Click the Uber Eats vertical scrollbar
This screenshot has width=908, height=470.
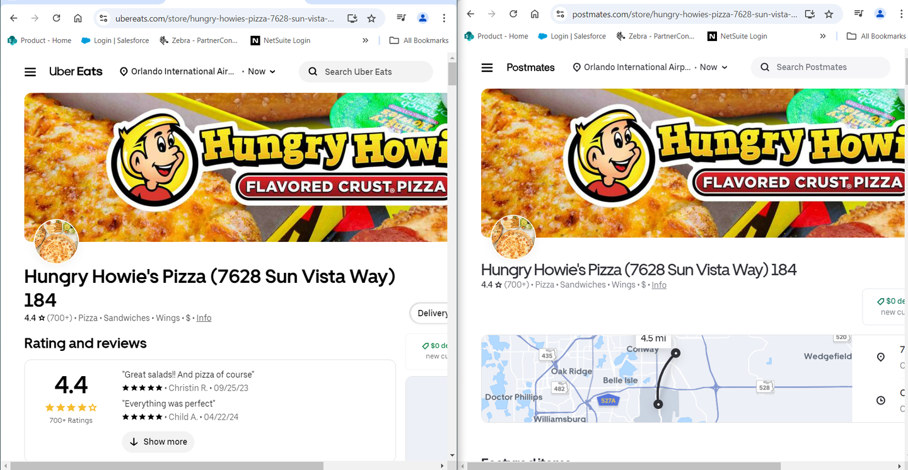452,74
